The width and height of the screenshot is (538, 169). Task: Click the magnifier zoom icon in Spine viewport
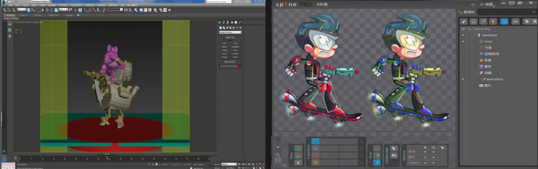coord(278,155)
